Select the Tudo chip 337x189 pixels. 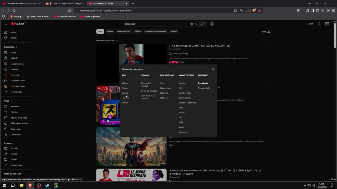100,31
